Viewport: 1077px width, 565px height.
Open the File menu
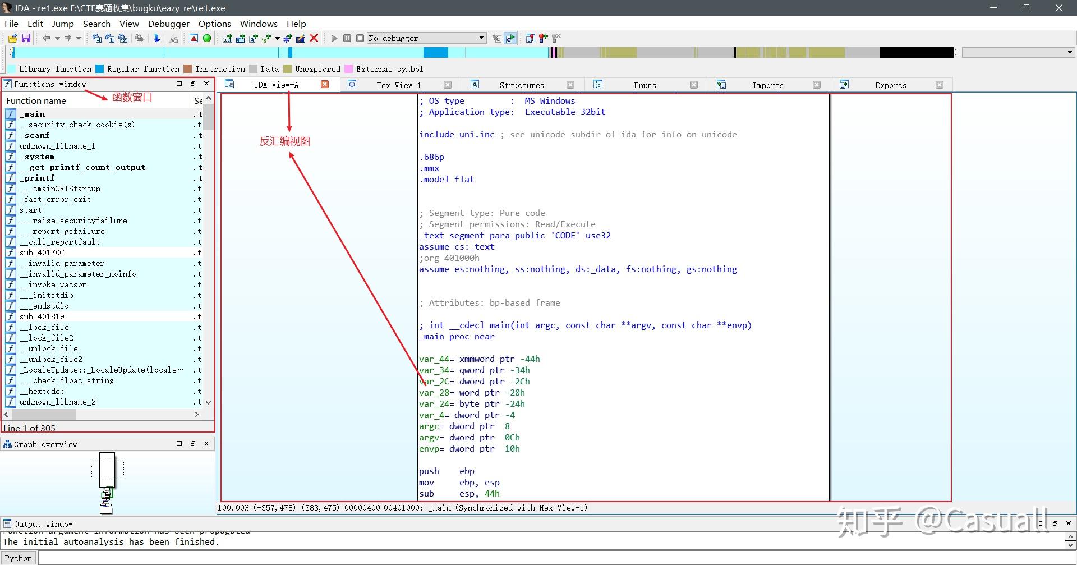pos(11,24)
